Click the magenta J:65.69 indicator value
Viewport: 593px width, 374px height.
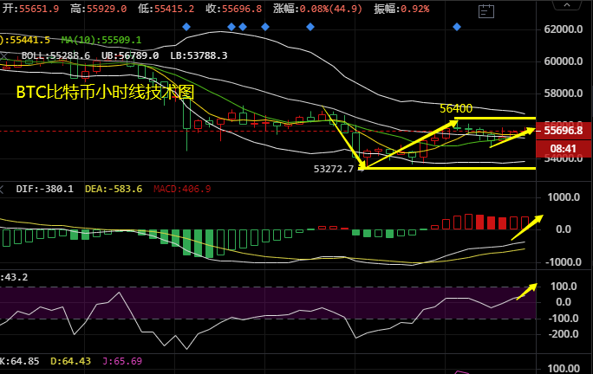click(122, 360)
